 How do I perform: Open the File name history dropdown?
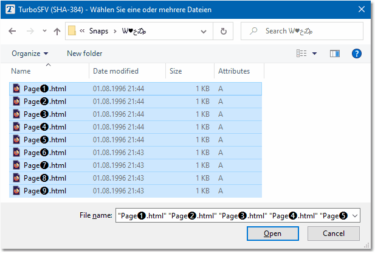click(x=355, y=215)
